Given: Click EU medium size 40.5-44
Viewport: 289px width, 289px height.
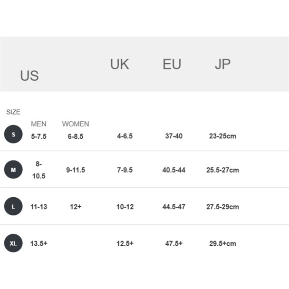Looking at the screenshot, I should tap(174, 170).
